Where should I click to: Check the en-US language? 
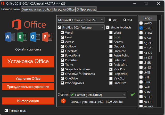click(141, 23)
